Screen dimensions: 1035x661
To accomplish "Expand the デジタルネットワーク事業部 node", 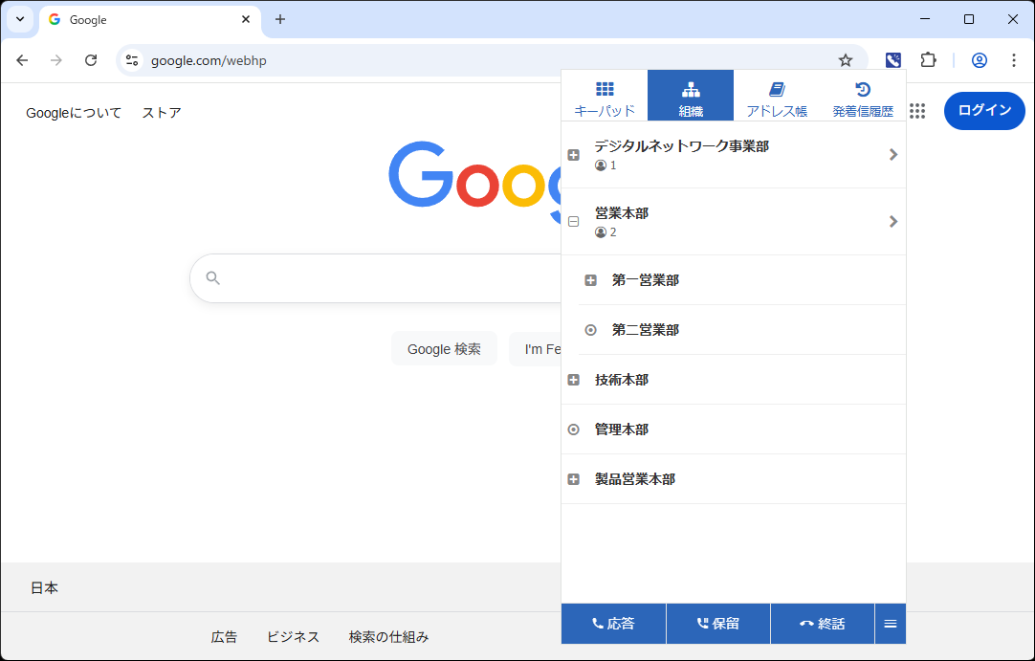I will 573,154.
